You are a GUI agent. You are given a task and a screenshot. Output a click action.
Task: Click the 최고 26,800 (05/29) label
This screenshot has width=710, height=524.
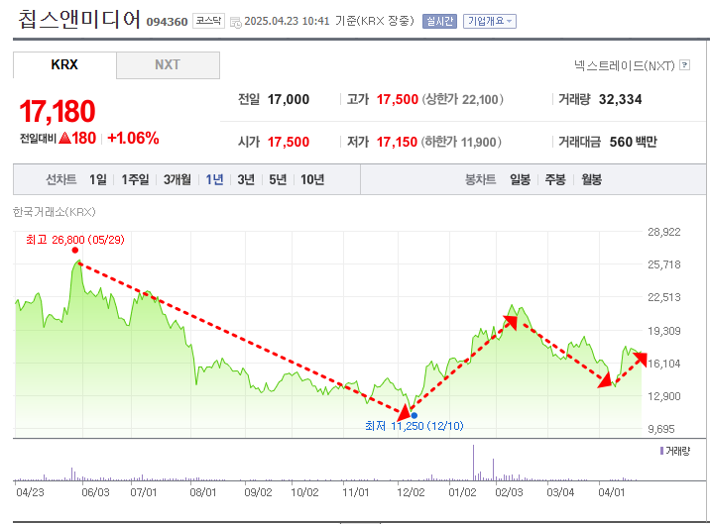[x=74, y=240]
